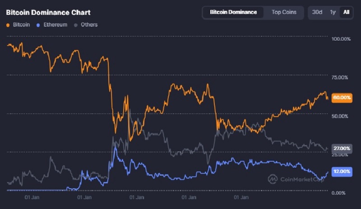Click the rightmost 01 Jan axis marker
This screenshot has width=361, height=209.
coord(242,197)
